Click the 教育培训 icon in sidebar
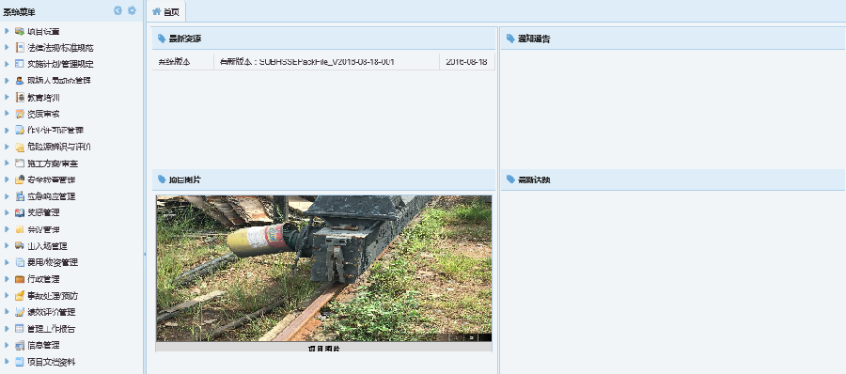846x374 pixels. [20, 98]
